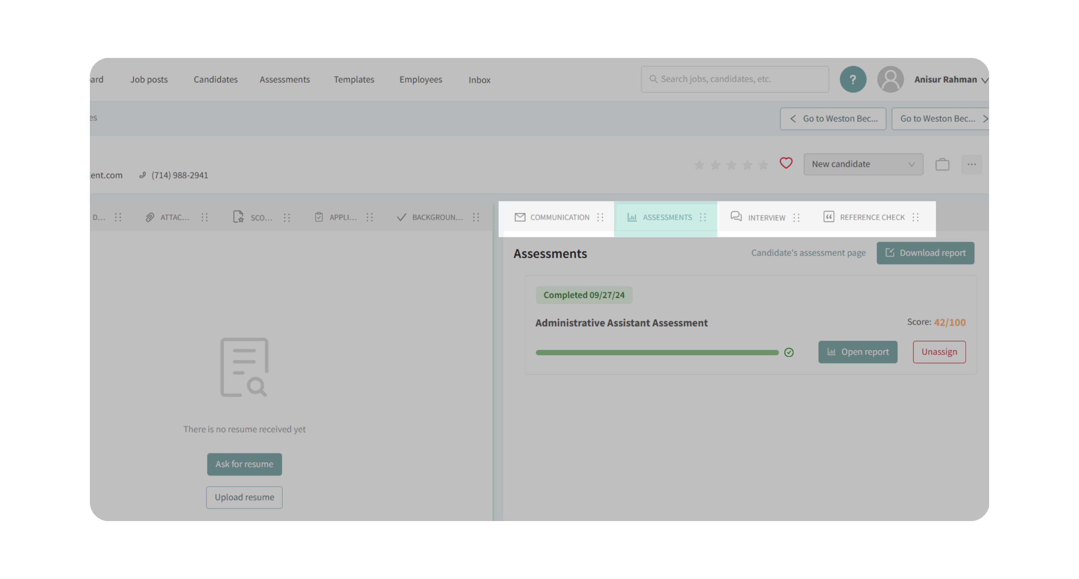Viewport: 1079px width, 579px height.
Task: Click Download report button
Action: pyautogui.click(x=925, y=253)
